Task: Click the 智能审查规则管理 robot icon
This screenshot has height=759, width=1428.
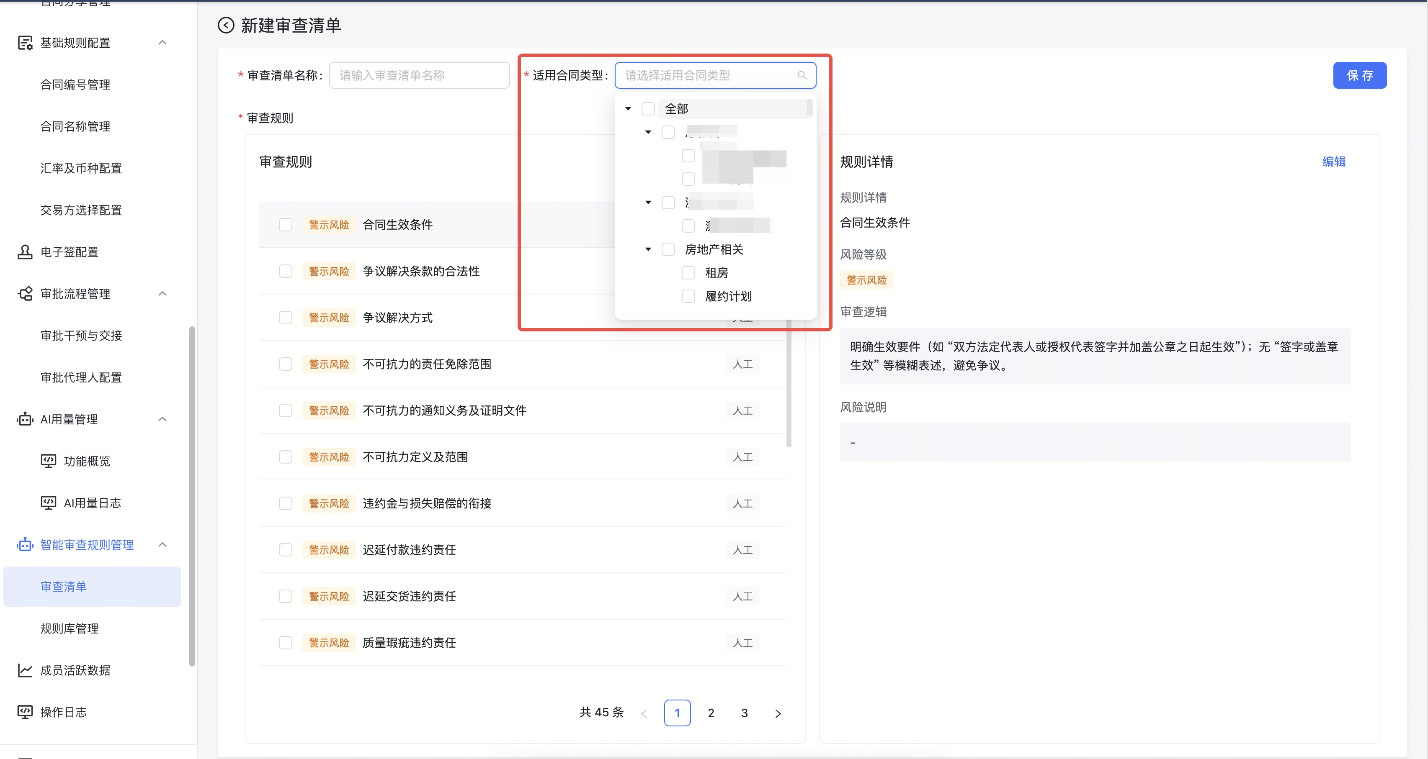Action: 25,545
